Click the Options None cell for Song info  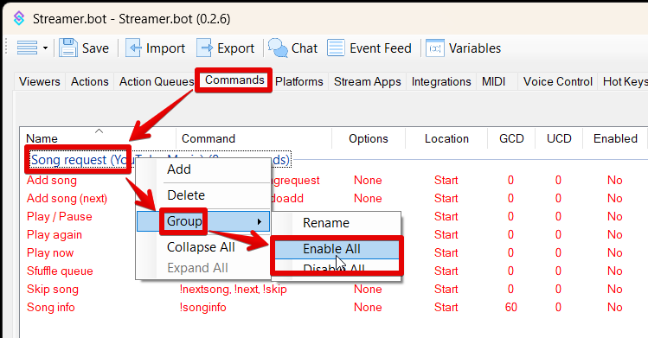click(x=368, y=308)
